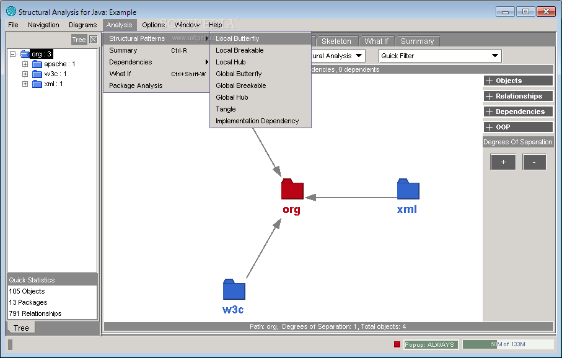Open the Navigation menu
The height and width of the screenshot is (358, 562).
(43, 25)
